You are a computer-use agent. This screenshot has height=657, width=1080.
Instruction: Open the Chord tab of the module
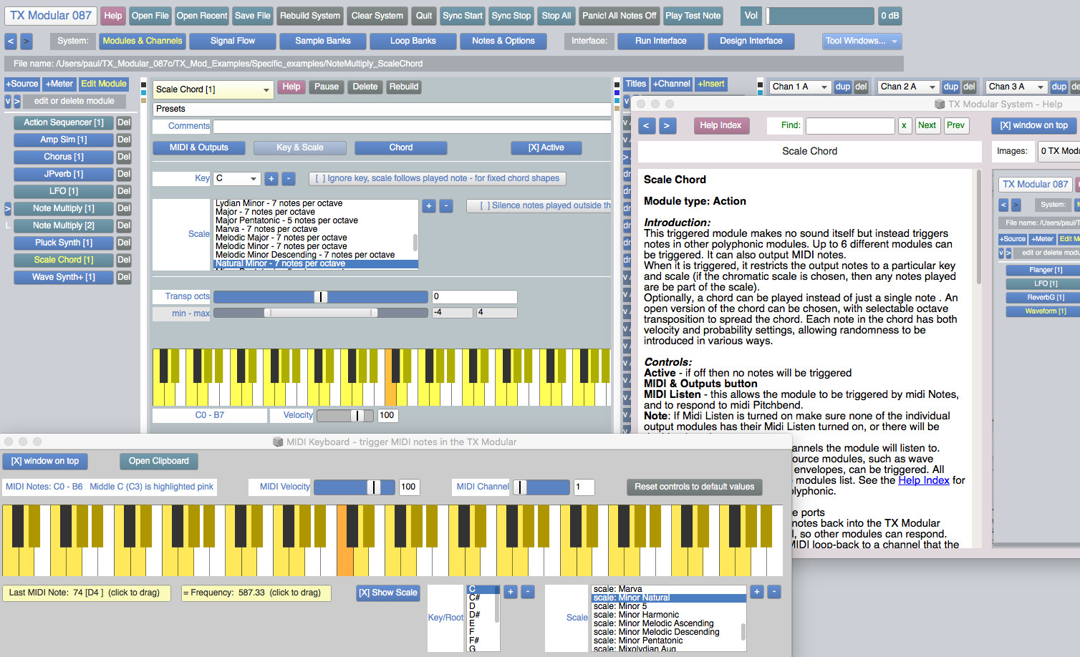coord(400,148)
